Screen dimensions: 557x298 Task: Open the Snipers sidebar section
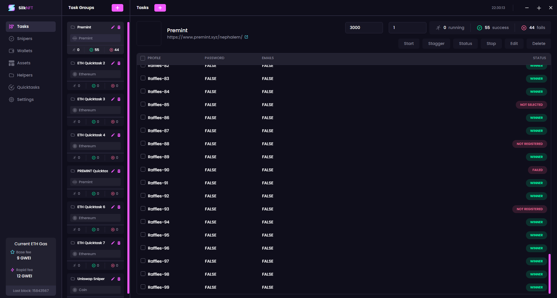[31, 39]
